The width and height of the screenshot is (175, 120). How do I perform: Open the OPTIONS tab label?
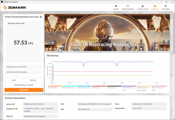[x=165, y=9]
